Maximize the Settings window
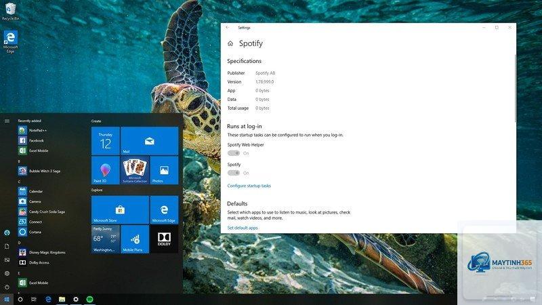 [497, 27]
